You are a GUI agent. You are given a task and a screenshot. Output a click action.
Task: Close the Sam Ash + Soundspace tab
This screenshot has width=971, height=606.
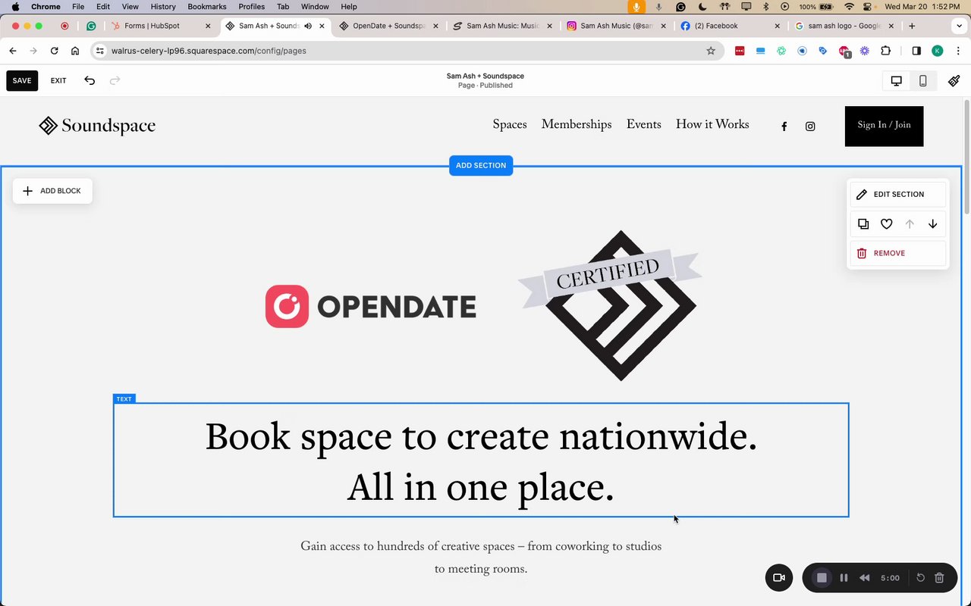[322, 26]
